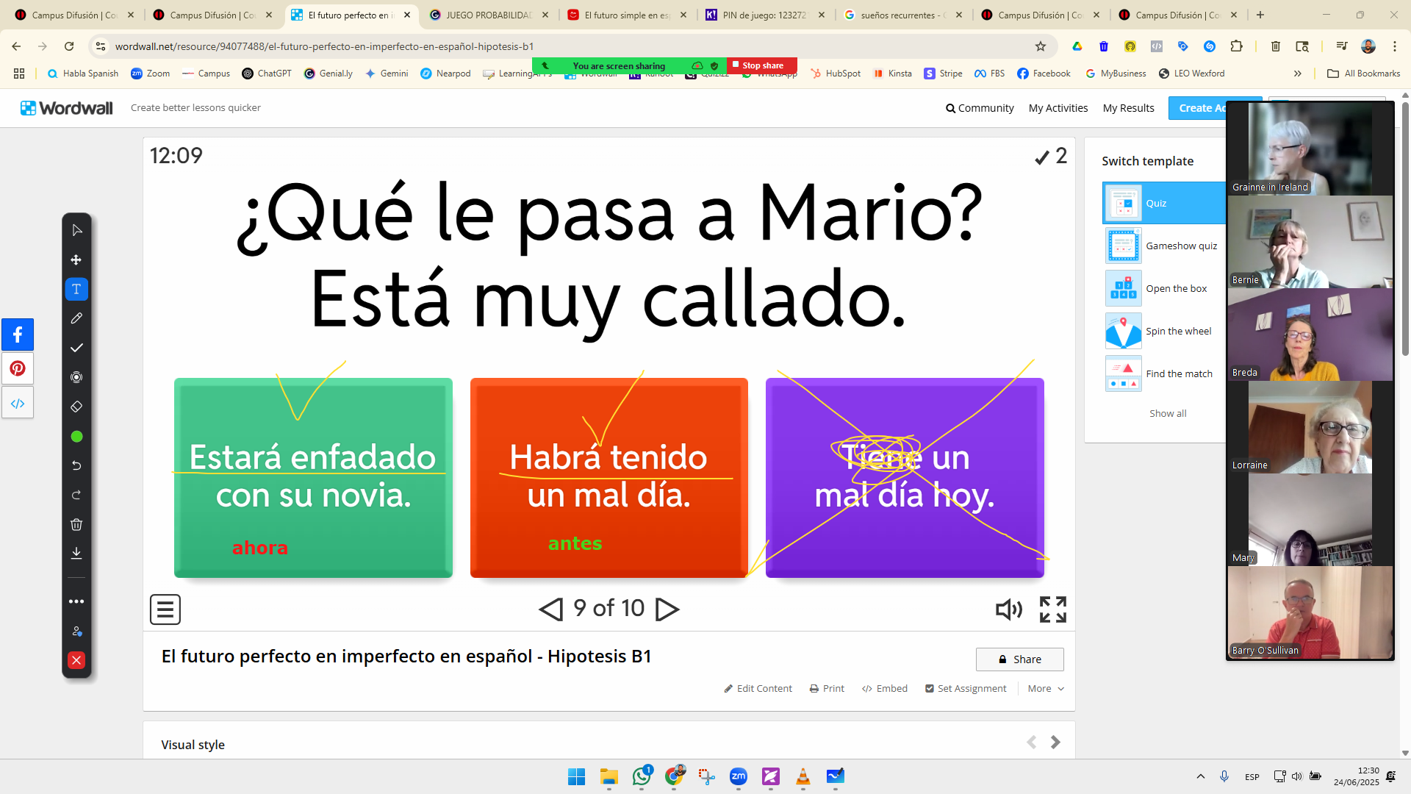Close the annotation toolbar red X

coord(76,660)
